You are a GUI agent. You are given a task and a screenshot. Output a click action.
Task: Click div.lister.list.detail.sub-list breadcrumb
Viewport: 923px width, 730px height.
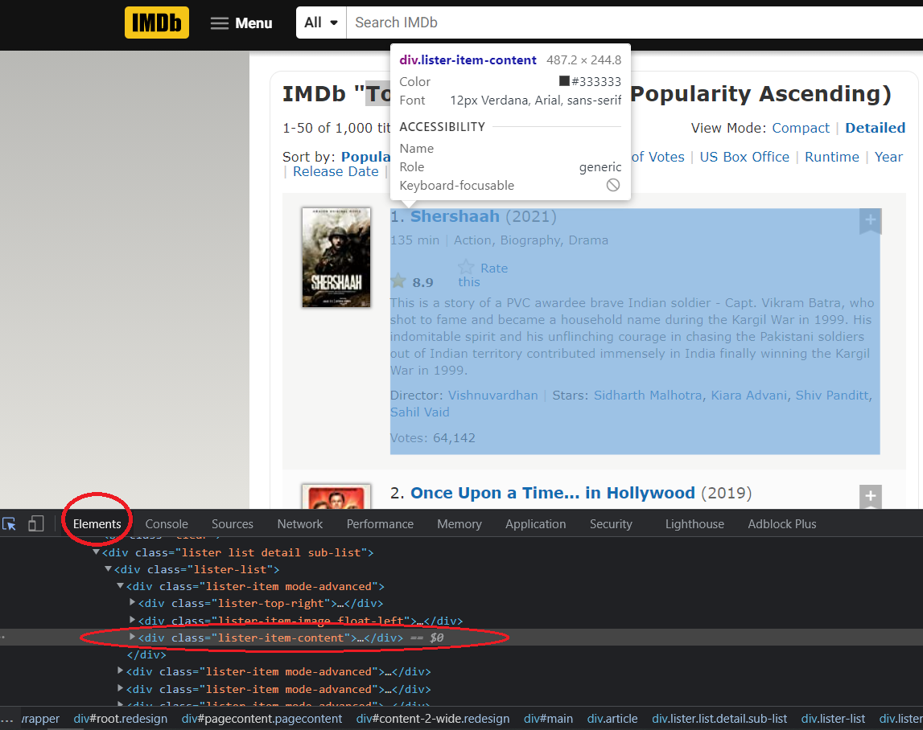pyautogui.click(x=719, y=719)
